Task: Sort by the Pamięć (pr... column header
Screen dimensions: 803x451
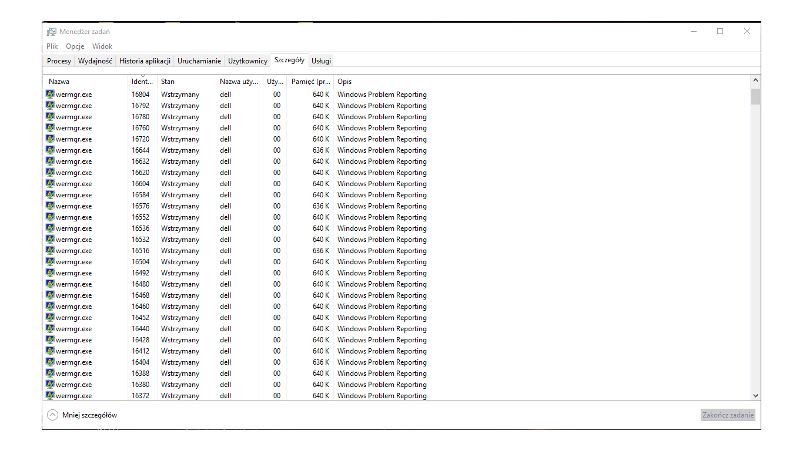Action: (310, 82)
